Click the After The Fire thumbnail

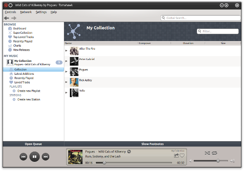[x=74, y=51]
